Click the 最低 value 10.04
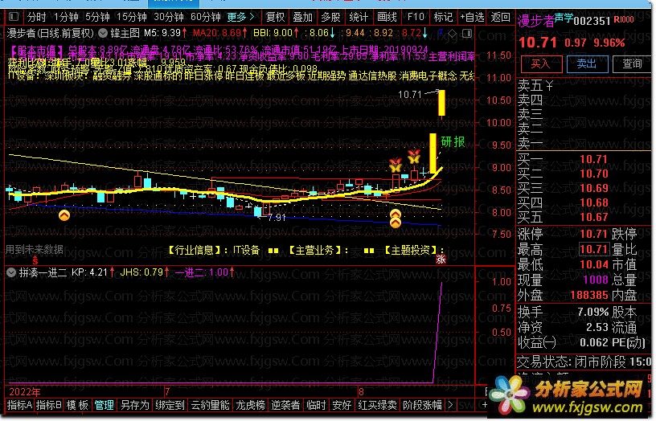 tap(593, 265)
